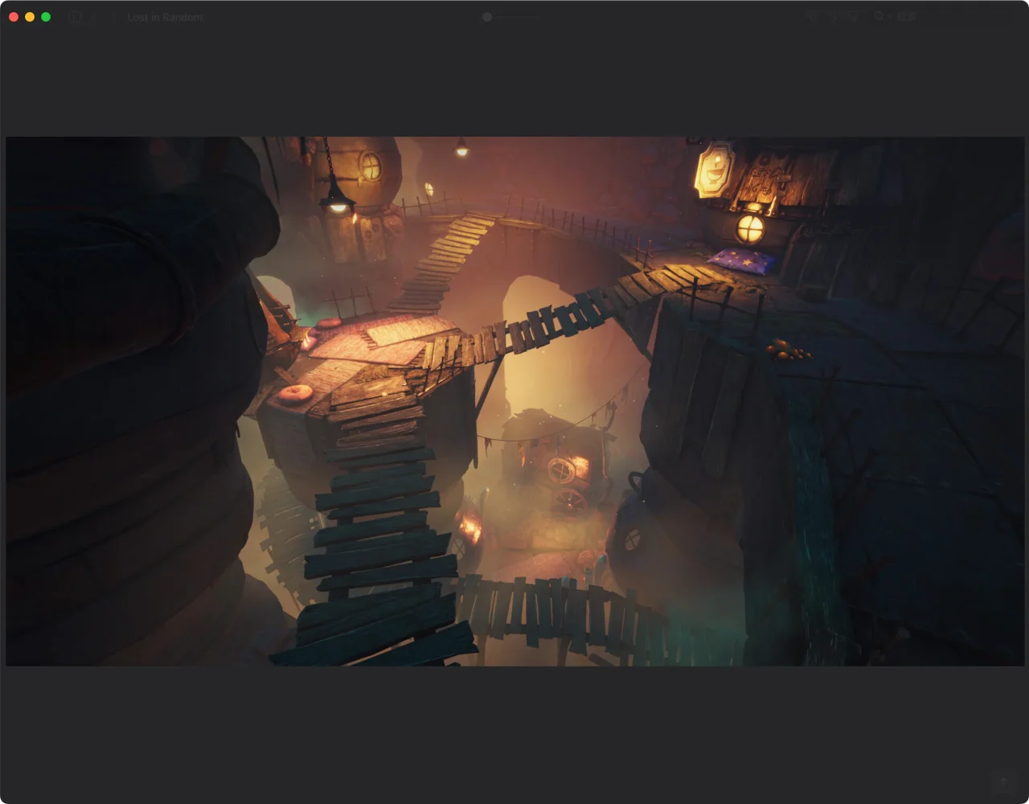Viewport: 1029px width, 804px height.
Task: Toggle the sidebar panel icon
Action: [x=75, y=17]
